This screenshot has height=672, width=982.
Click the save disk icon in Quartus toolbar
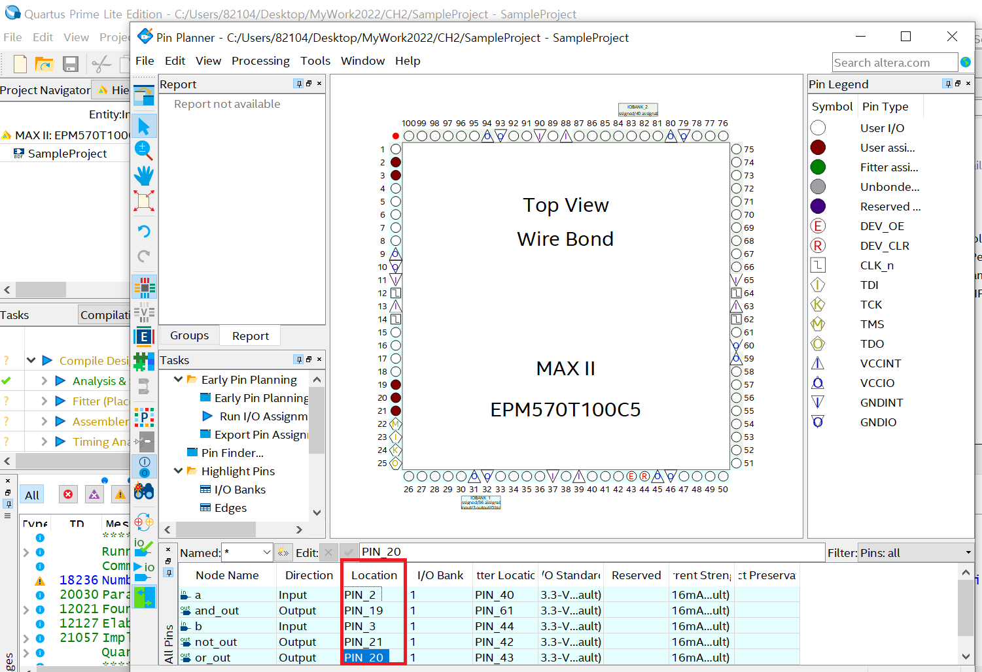pyautogui.click(x=71, y=64)
